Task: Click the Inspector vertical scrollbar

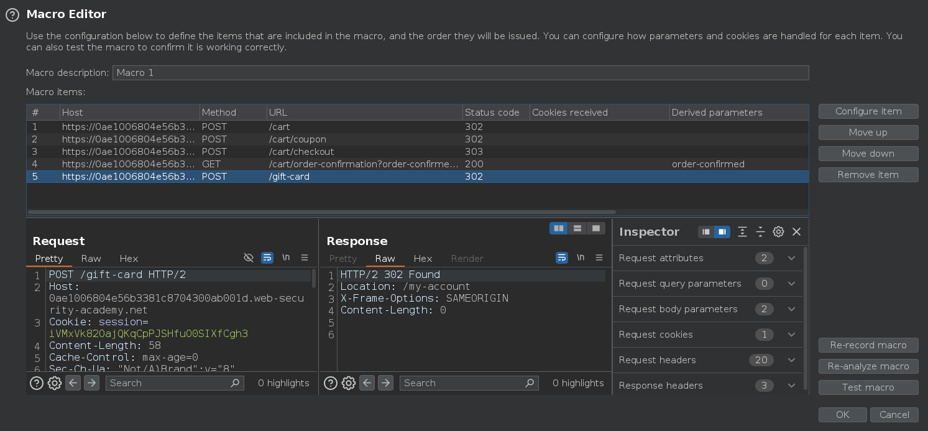Action: pos(806,317)
